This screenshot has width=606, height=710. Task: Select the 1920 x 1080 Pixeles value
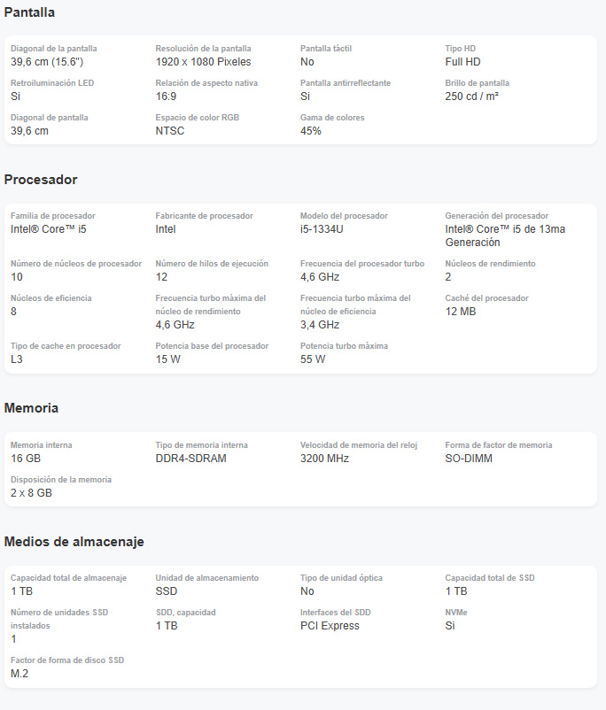(203, 62)
